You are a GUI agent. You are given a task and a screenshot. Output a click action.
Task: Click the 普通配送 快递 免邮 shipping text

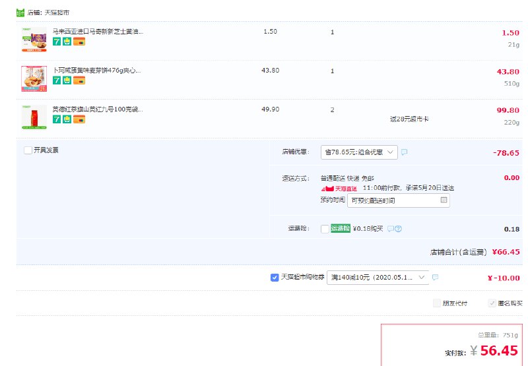point(347,178)
